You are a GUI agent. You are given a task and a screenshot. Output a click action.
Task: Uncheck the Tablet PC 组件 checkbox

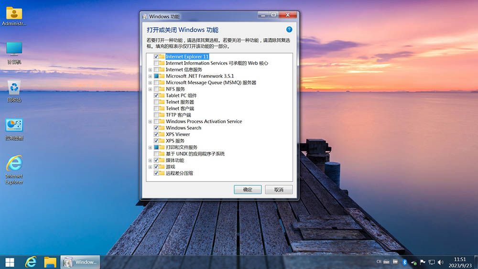(156, 96)
